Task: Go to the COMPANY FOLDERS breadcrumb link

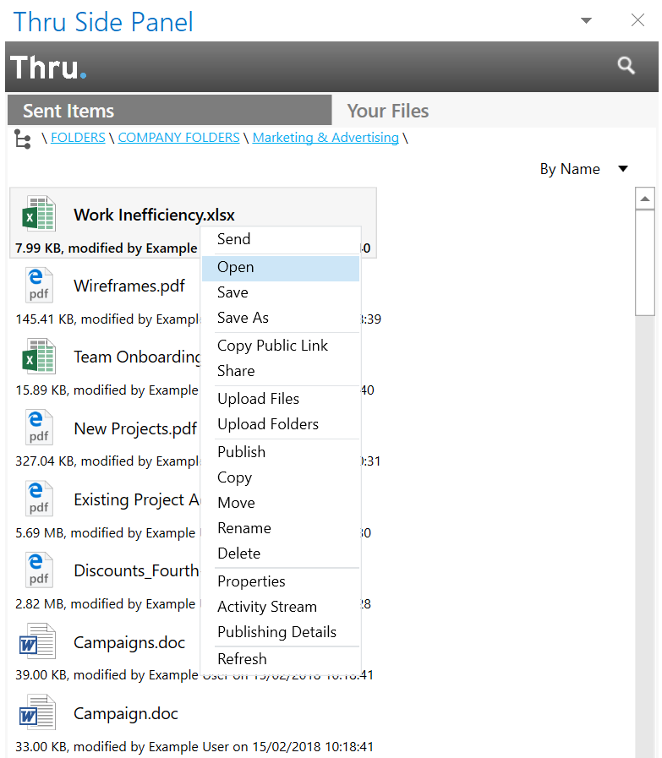Action: point(179,138)
